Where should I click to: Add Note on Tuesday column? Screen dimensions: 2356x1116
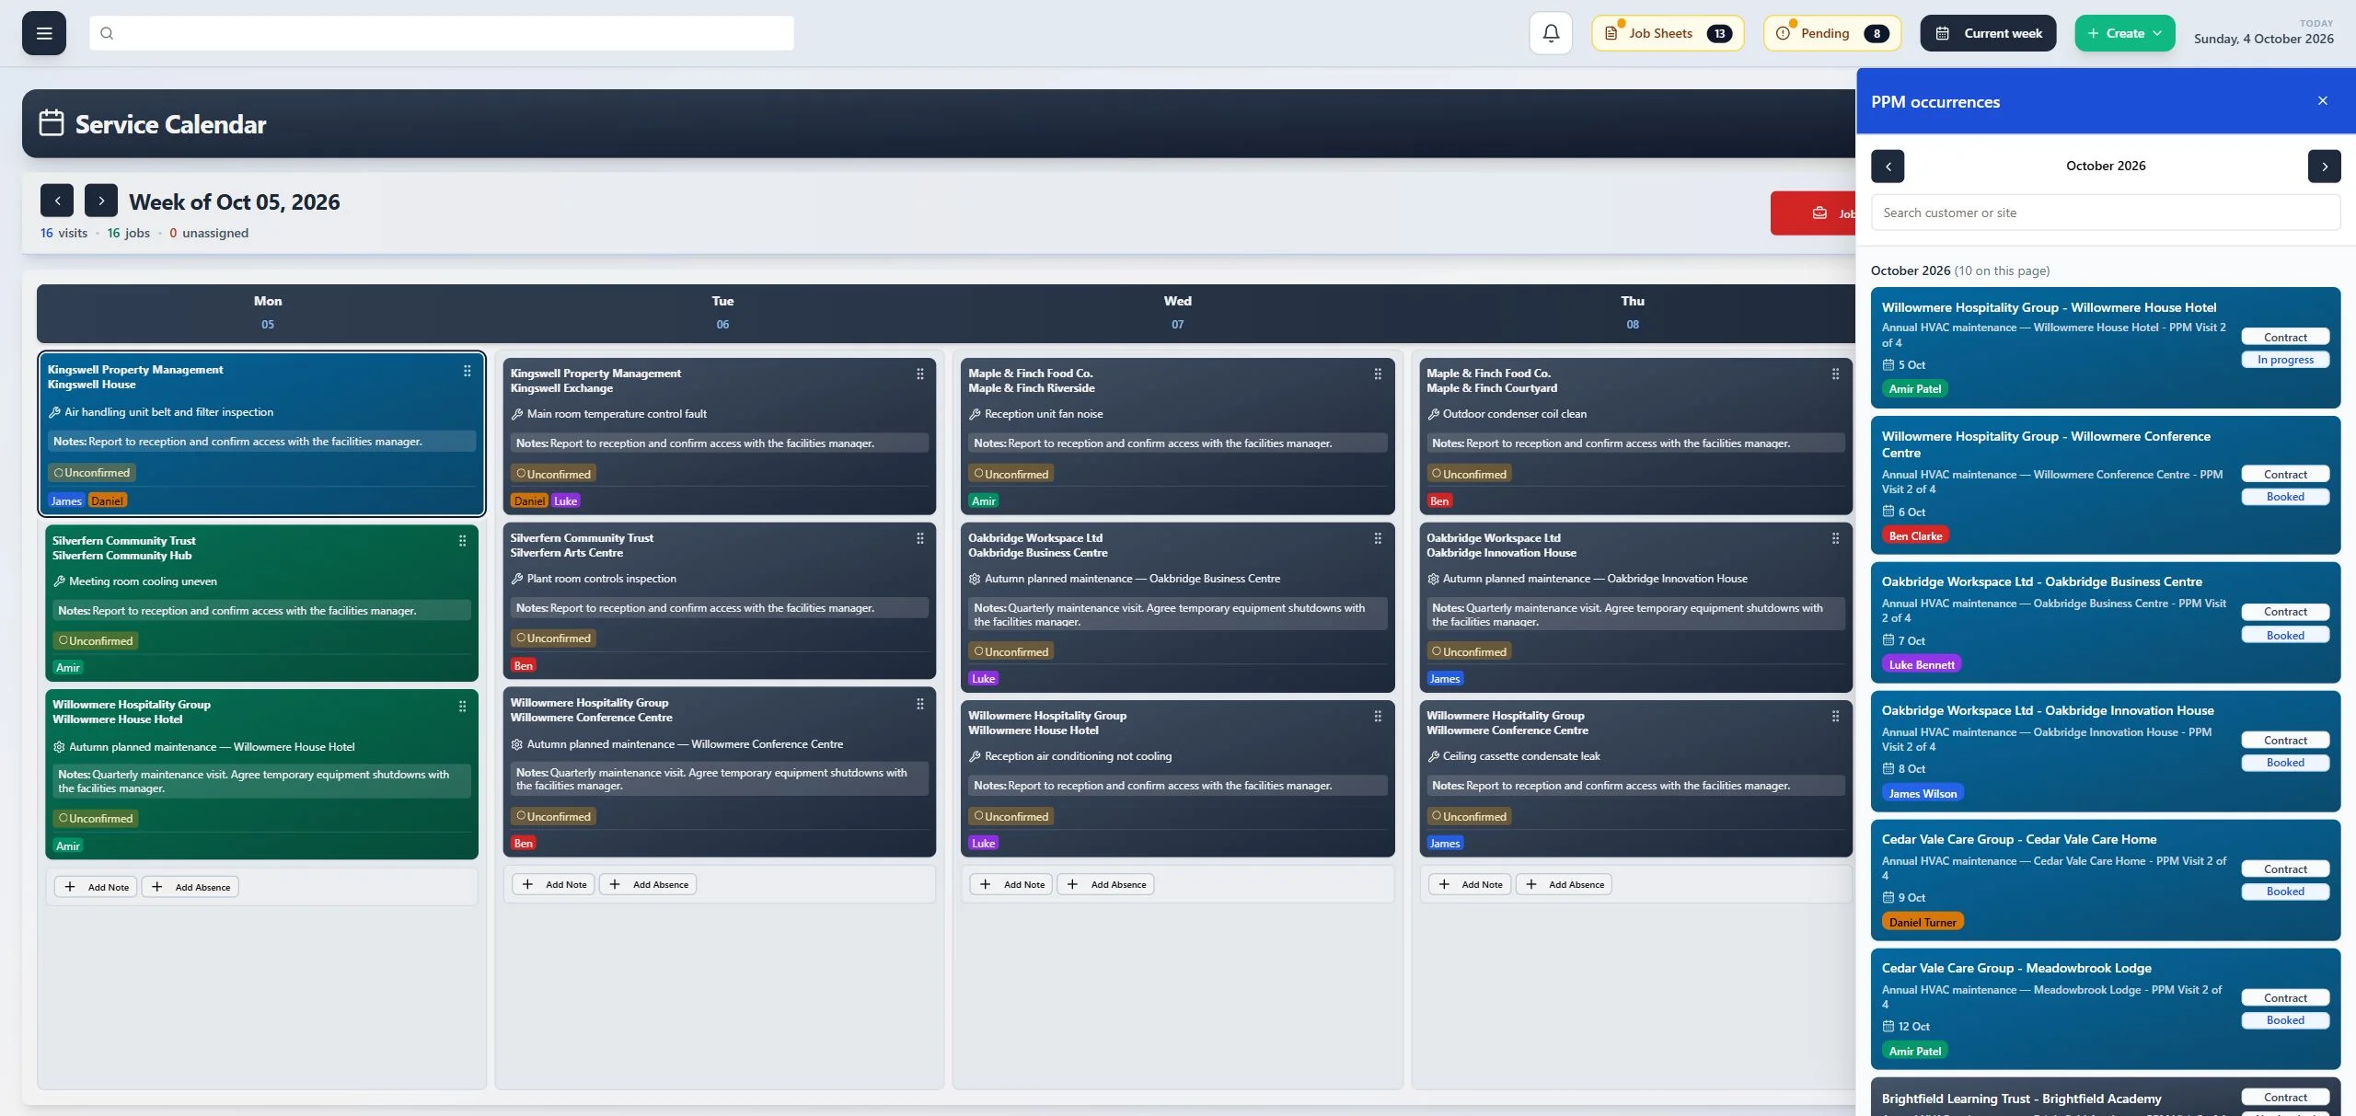[553, 884]
